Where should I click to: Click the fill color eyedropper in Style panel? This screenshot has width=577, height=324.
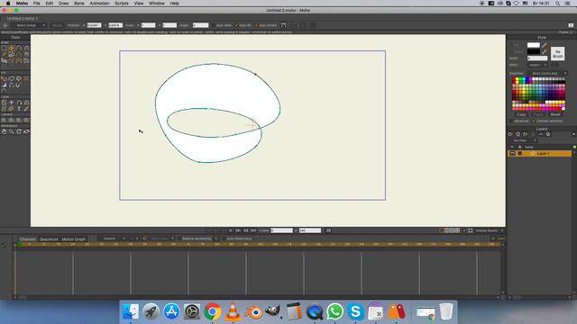(545, 46)
